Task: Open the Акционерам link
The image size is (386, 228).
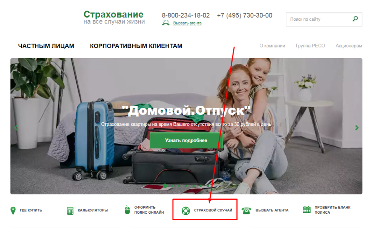Action: point(349,46)
